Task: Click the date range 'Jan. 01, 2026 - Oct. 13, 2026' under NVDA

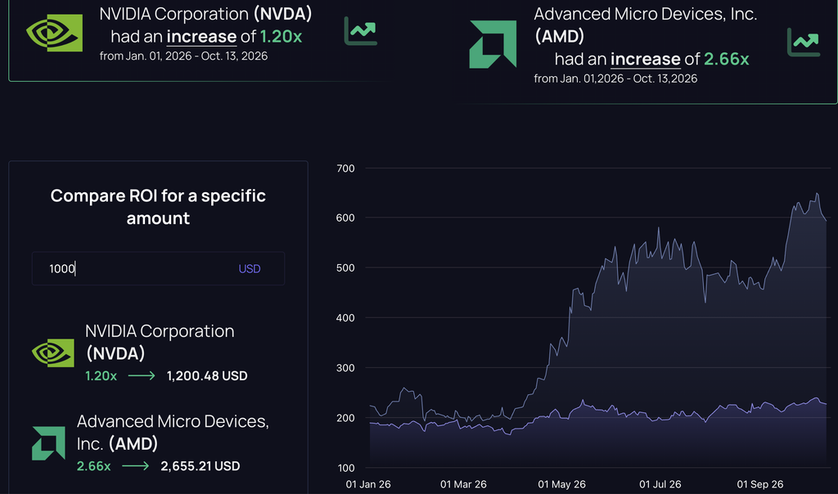Action: click(196, 56)
